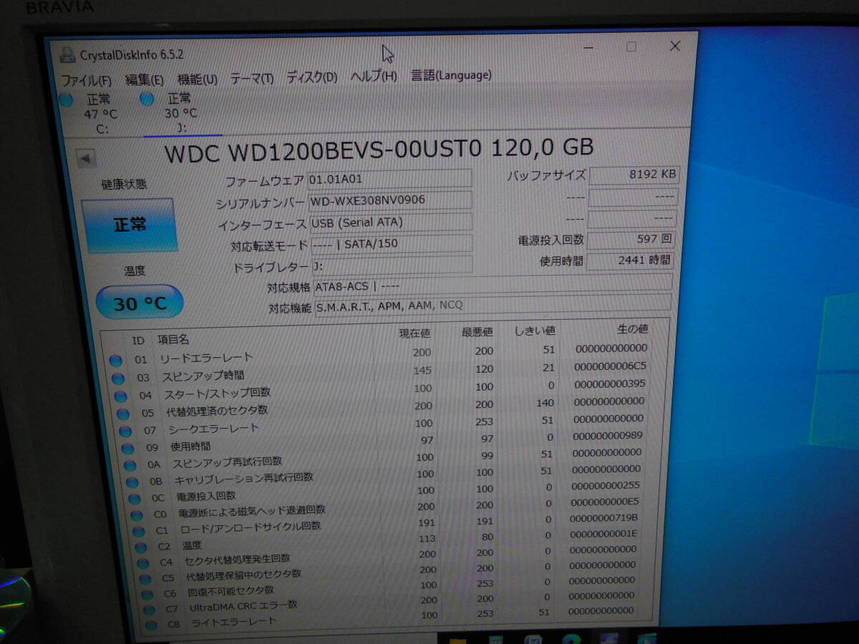Image resolution: width=859 pixels, height=644 pixels.
Task: Click status dot for C7 UltraDMA CRC エラー数
Action: pyautogui.click(x=150, y=610)
